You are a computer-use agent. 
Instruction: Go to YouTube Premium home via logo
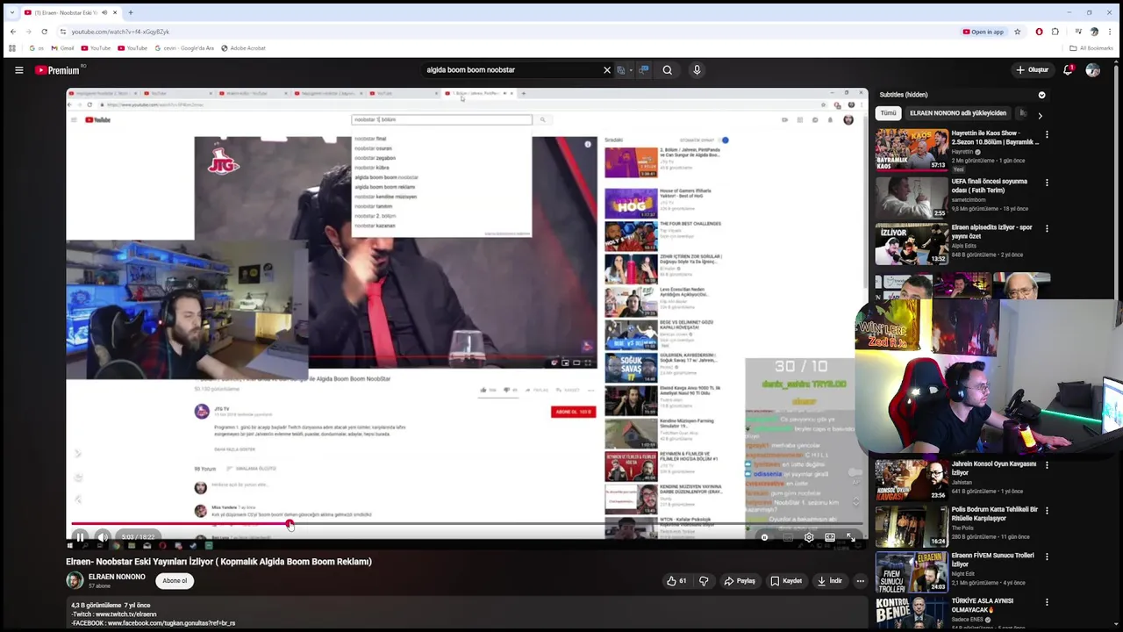pos(60,70)
